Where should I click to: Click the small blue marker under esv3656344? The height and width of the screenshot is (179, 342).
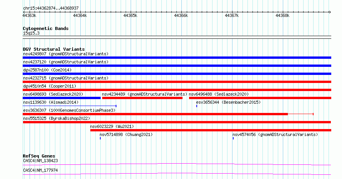[x=197, y=106]
